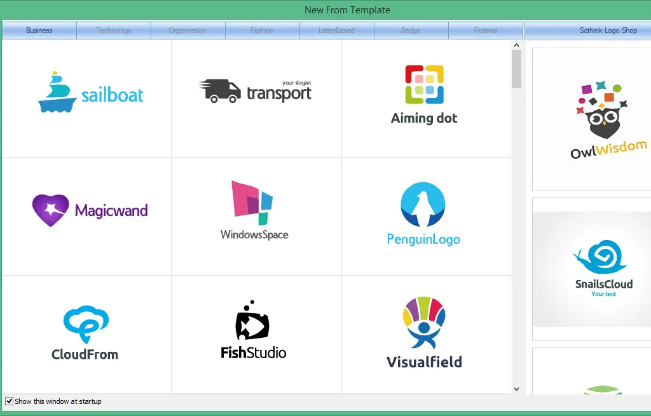Select the Magicwand heart logo template
This screenshot has width=651, height=416.
click(86, 217)
